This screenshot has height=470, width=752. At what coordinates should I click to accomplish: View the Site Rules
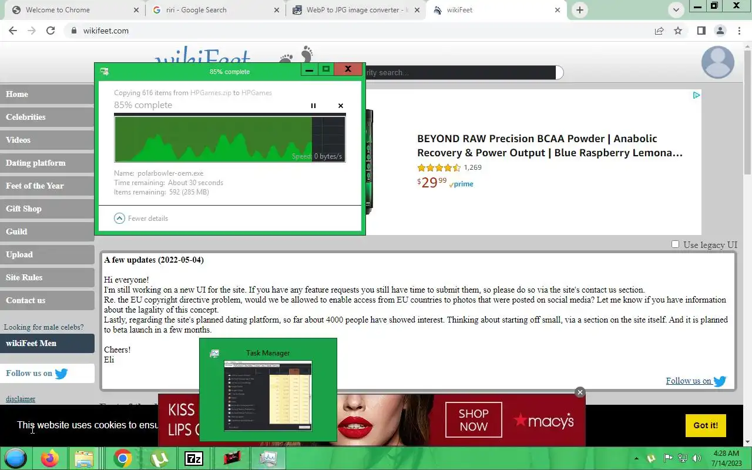click(x=47, y=277)
